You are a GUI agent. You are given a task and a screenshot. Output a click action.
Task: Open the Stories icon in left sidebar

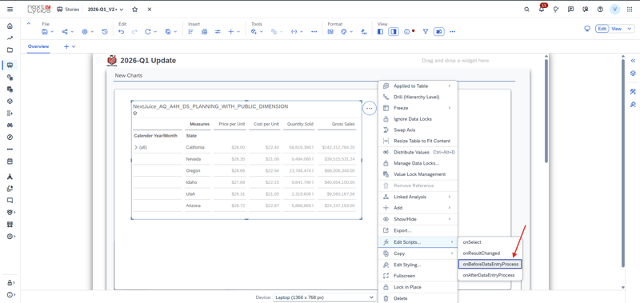pos(10,65)
